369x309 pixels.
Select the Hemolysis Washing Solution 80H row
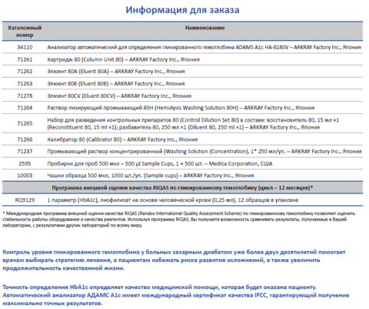point(182,108)
